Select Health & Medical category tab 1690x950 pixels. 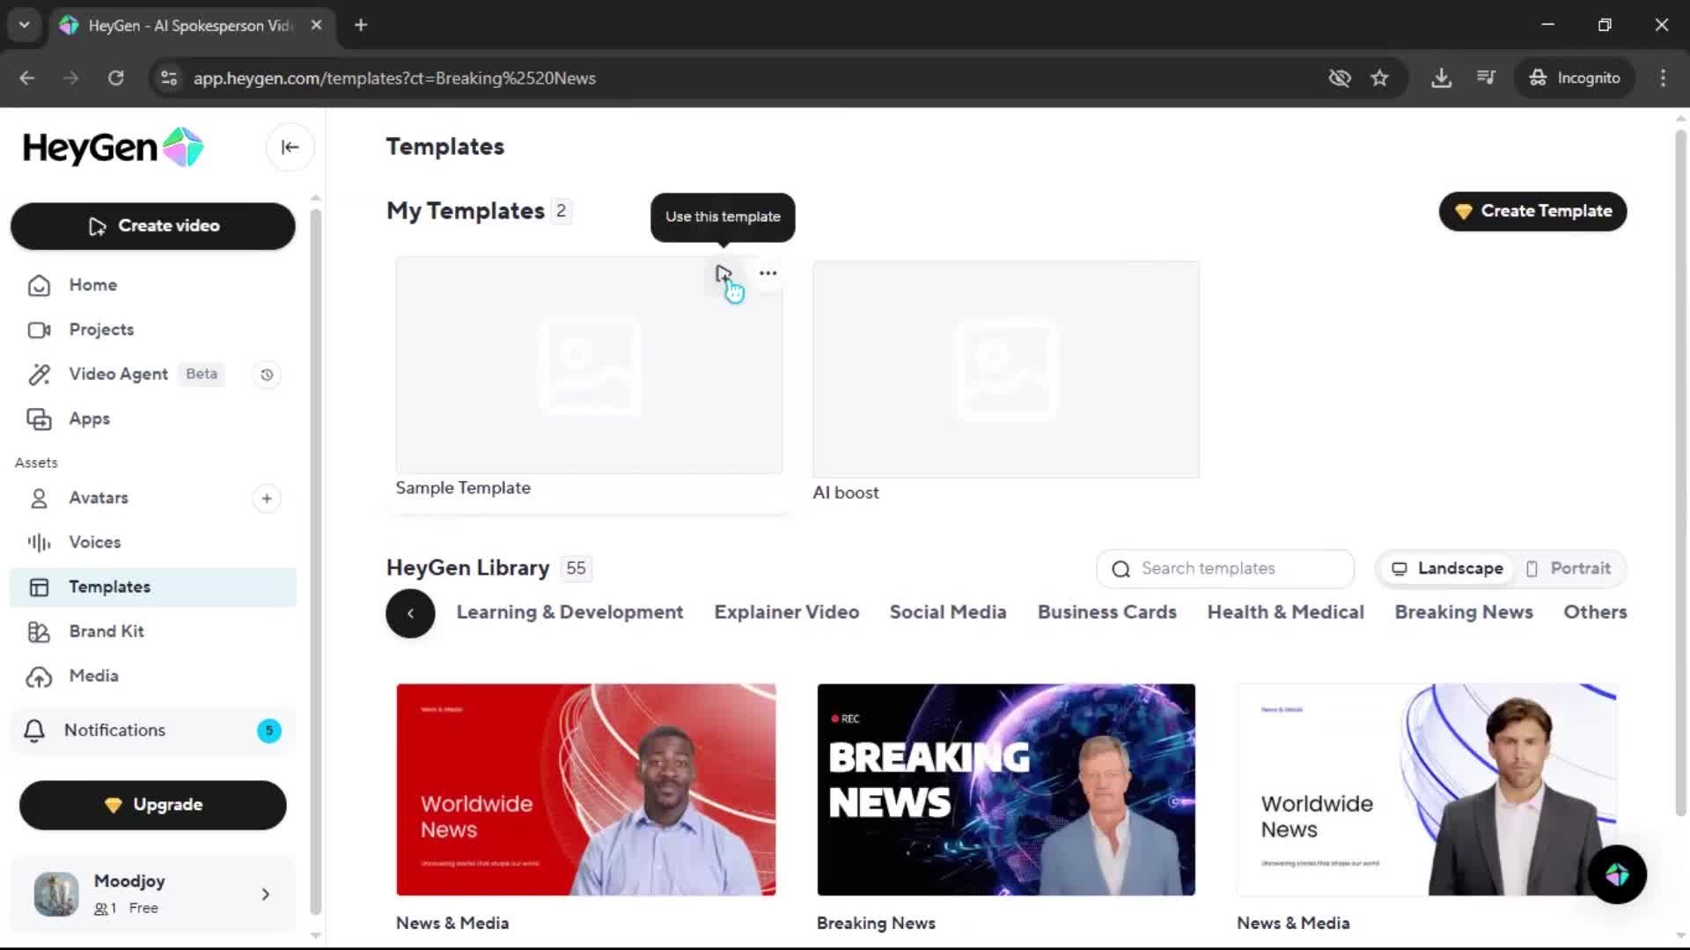coord(1285,612)
